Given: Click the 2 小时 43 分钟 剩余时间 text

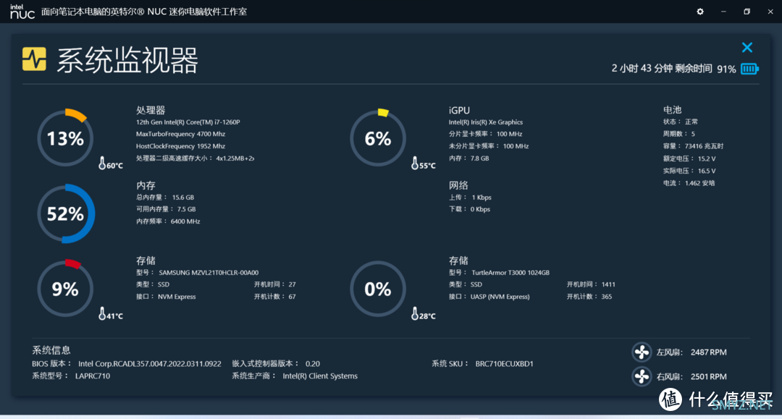Looking at the screenshot, I should pos(662,69).
